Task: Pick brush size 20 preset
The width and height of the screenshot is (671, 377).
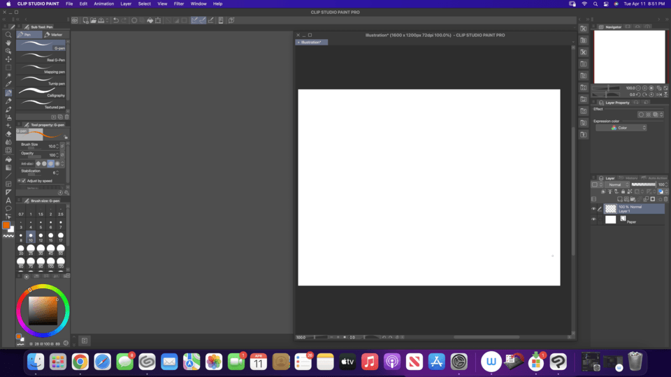Action: [21, 250]
